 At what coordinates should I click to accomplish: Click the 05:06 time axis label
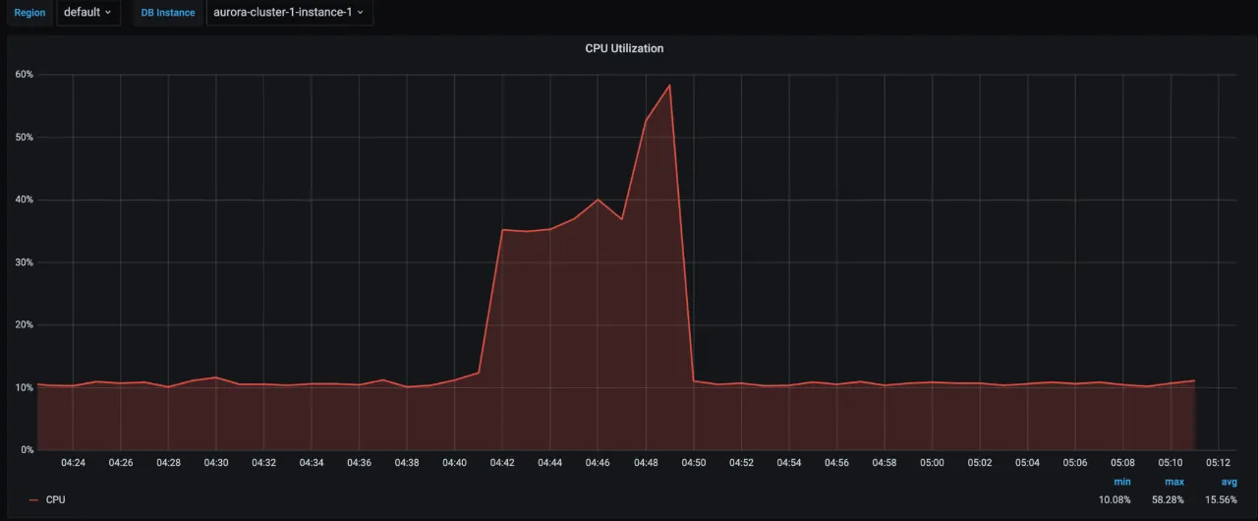pos(1075,463)
